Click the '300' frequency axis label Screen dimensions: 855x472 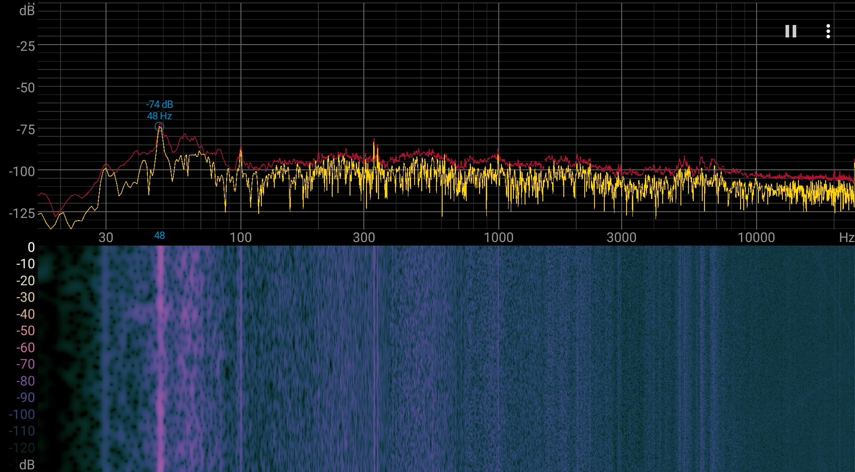(364, 238)
